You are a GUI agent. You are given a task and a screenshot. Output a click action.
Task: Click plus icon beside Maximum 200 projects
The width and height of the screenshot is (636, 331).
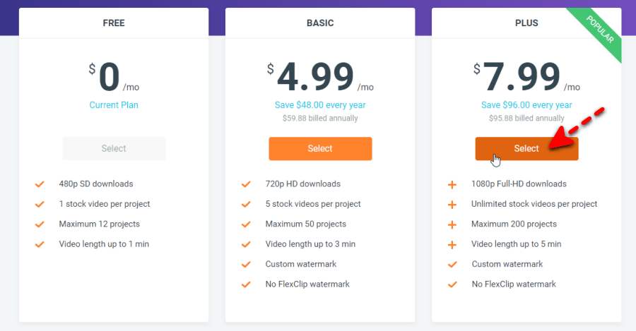(452, 225)
